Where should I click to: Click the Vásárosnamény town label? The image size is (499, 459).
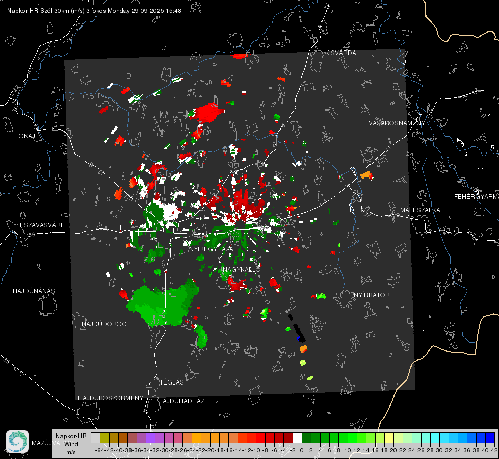pos(397,123)
